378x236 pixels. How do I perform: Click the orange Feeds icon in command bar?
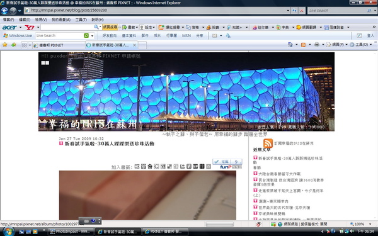[x=303, y=45]
